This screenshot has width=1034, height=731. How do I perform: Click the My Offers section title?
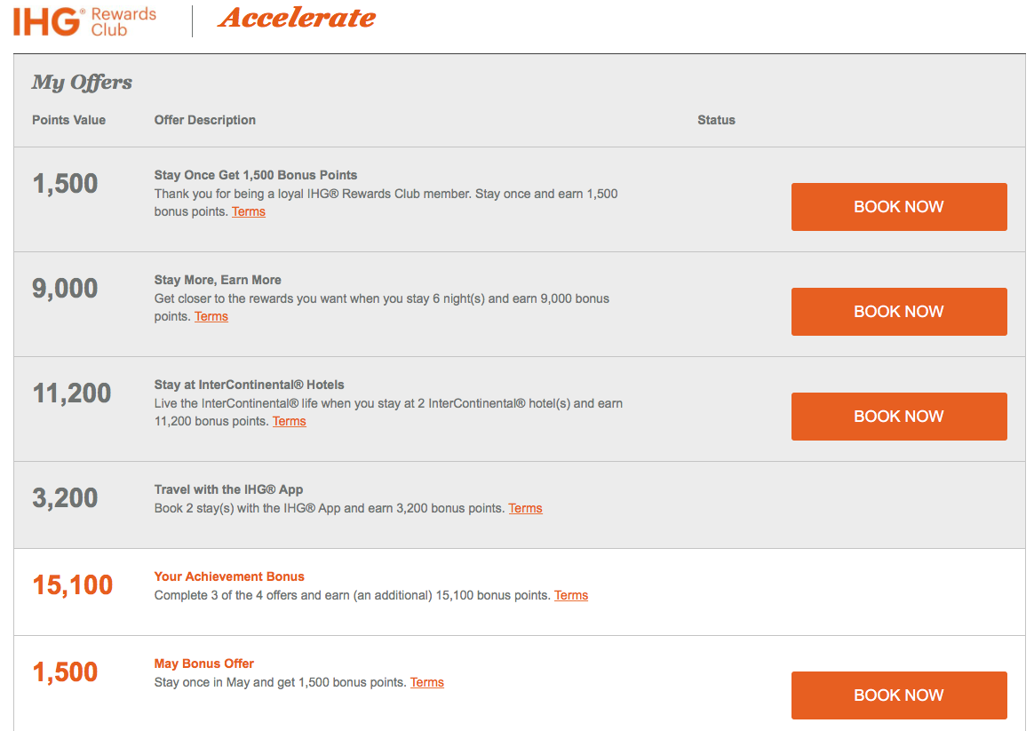pos(82,82)
